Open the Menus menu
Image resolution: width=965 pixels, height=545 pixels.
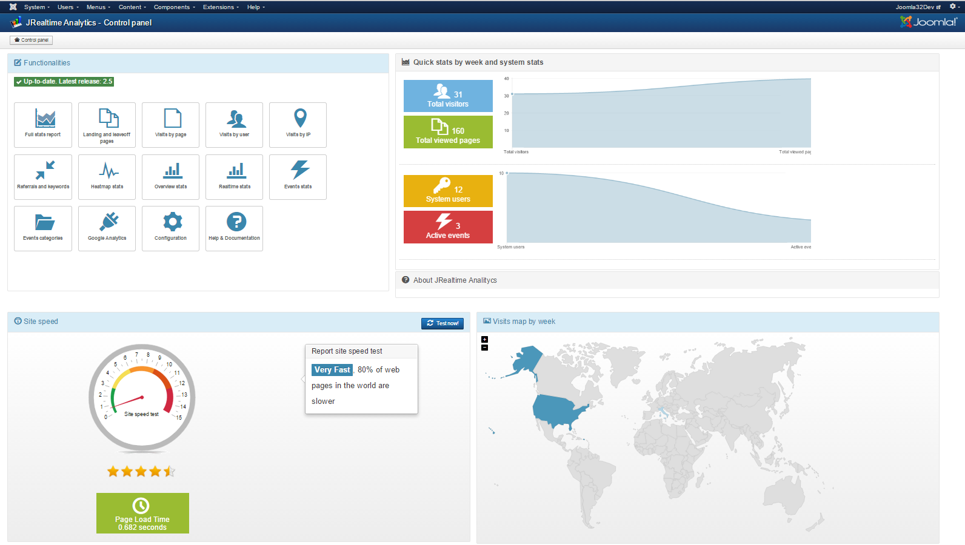98,7
